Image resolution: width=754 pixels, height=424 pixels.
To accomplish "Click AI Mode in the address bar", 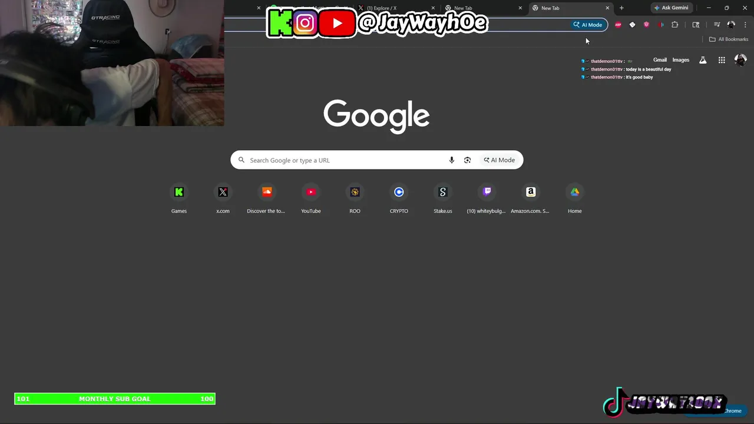I will tap(588, 25).
